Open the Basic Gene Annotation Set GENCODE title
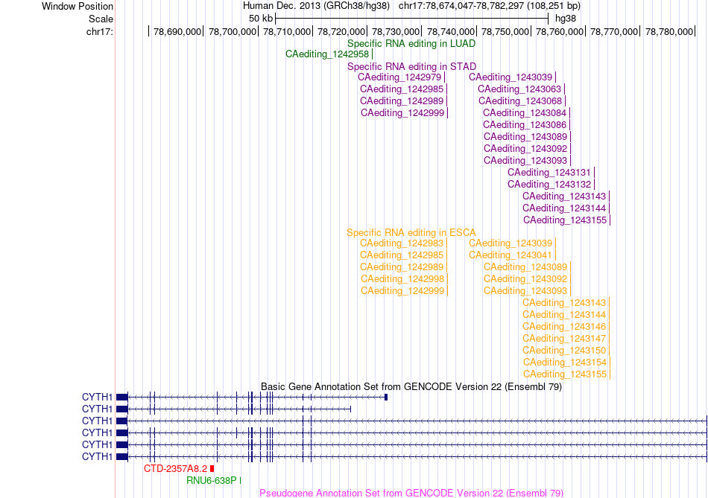Screen dimensions: 708x498 (x=411, y=387)
